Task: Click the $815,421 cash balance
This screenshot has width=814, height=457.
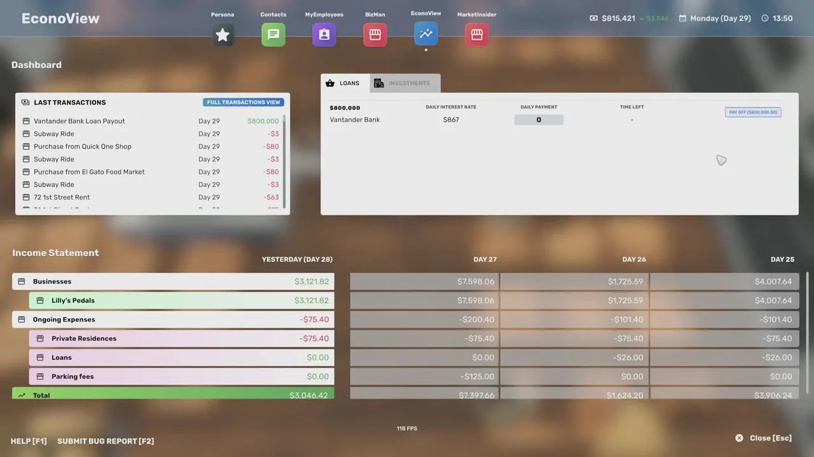Action: coord(618,18)
